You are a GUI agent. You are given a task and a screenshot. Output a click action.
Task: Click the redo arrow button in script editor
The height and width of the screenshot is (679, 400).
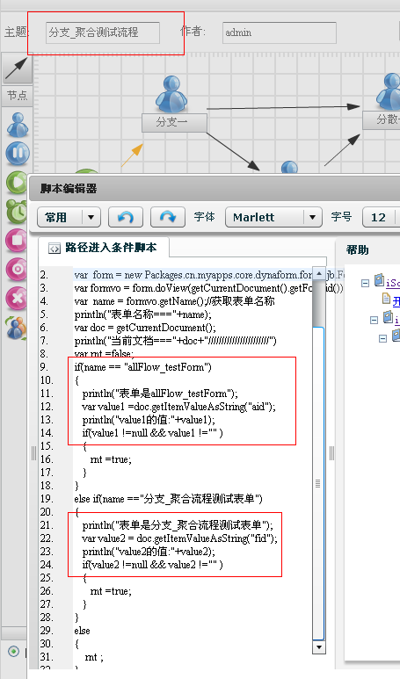point(168,217)
